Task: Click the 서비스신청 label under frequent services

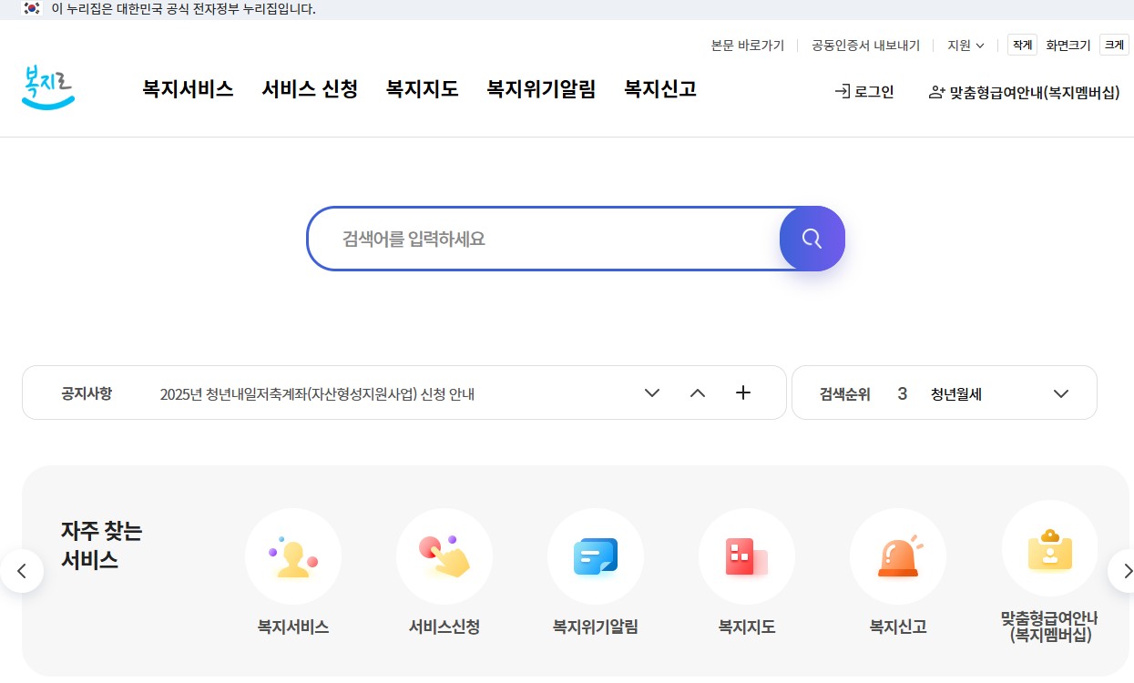Action: pyautogui.click(x=444, y=627)
